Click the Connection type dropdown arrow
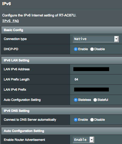Screen dimensions: 122x144 pyautogui.click(x=116, y=39)
